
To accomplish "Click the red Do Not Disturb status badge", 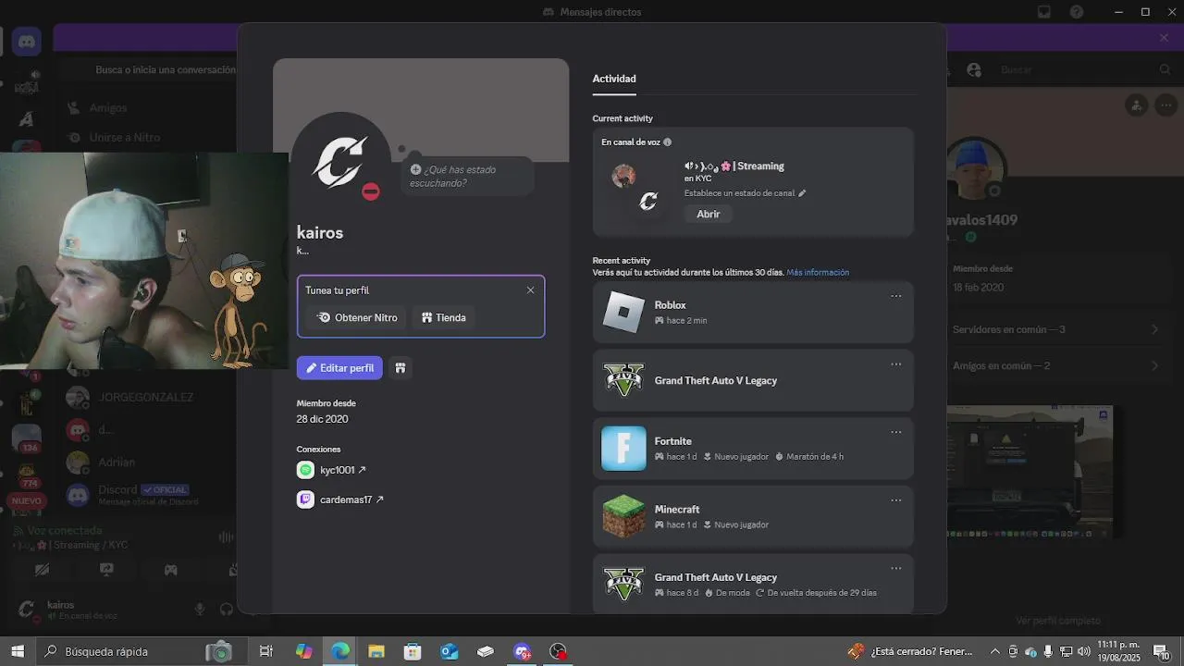I will pos(371,192).
